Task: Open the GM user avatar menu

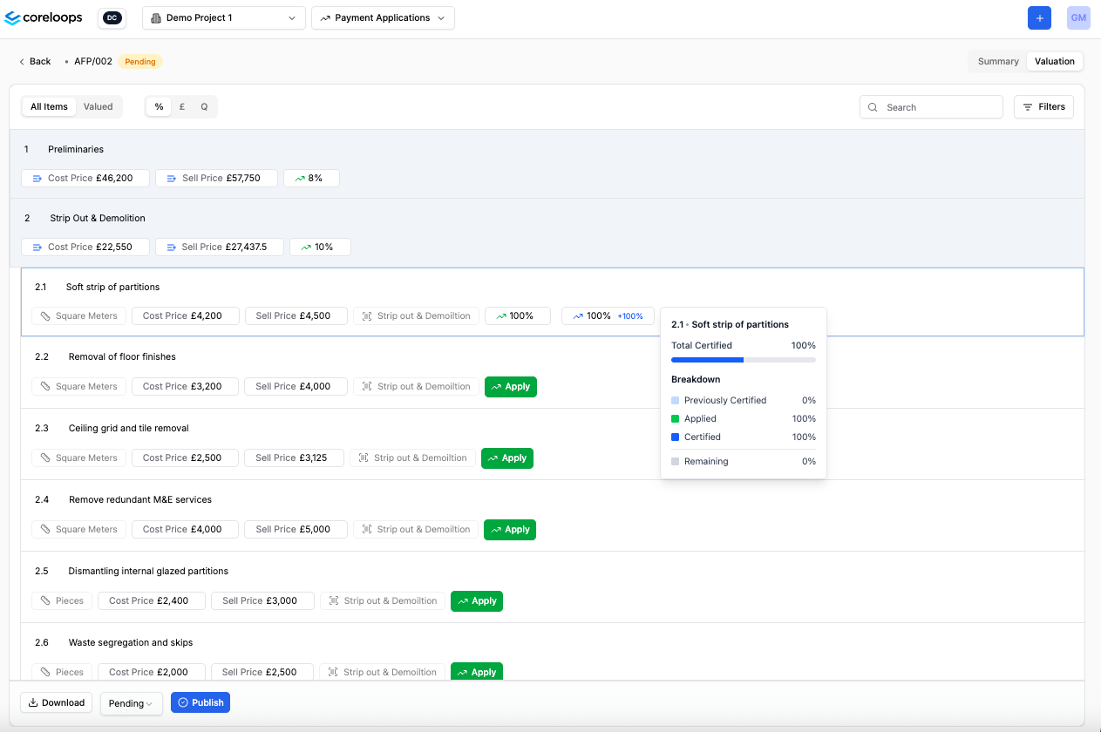Action: click(1078, 18)
